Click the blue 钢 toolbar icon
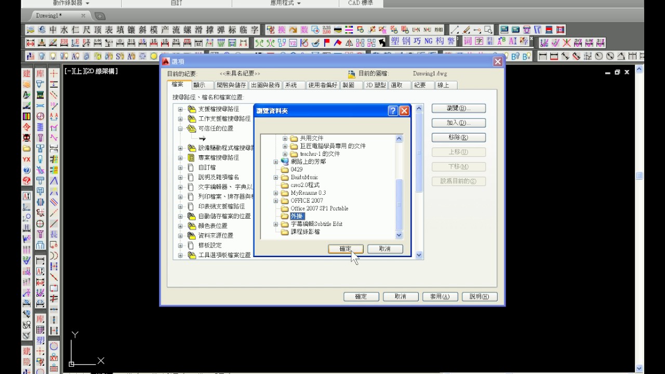Image resolution: width=665 pixels, height=374 pixels. [x=406, y=41]
